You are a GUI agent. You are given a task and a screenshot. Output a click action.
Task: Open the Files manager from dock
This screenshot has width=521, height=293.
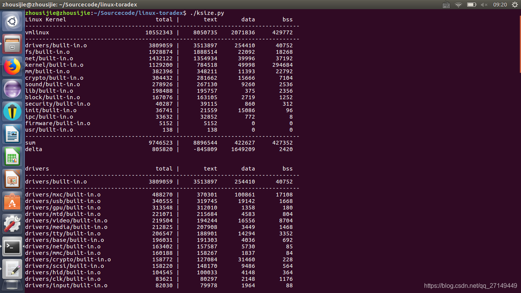pos(13,44)
